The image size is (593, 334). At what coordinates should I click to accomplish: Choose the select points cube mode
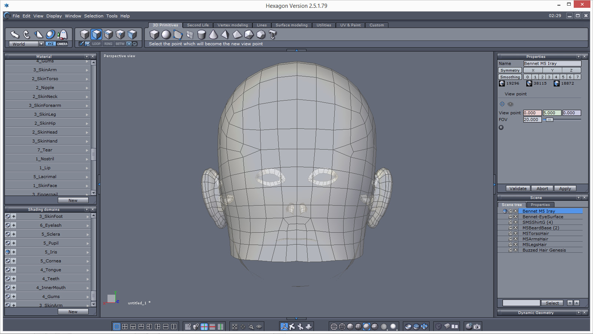tap(120, 35)
